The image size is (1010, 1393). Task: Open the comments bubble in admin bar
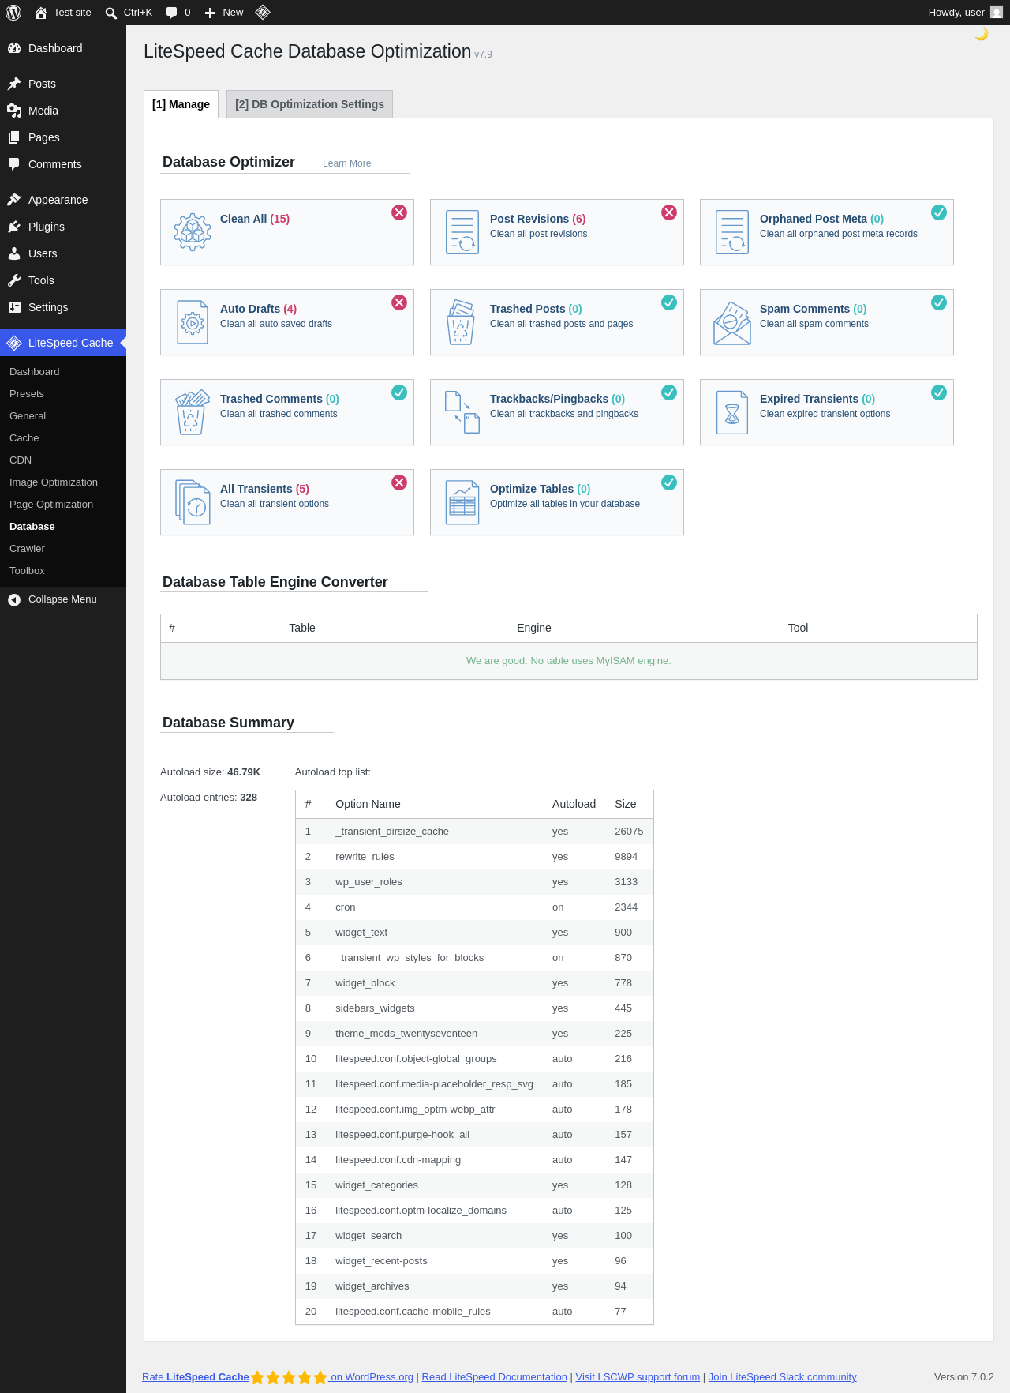pyautogui.click(x=178, y=13)
